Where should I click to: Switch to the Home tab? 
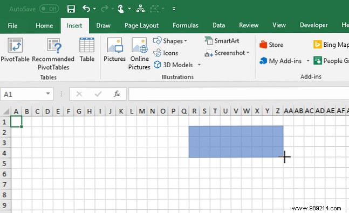tap(44, 25)
